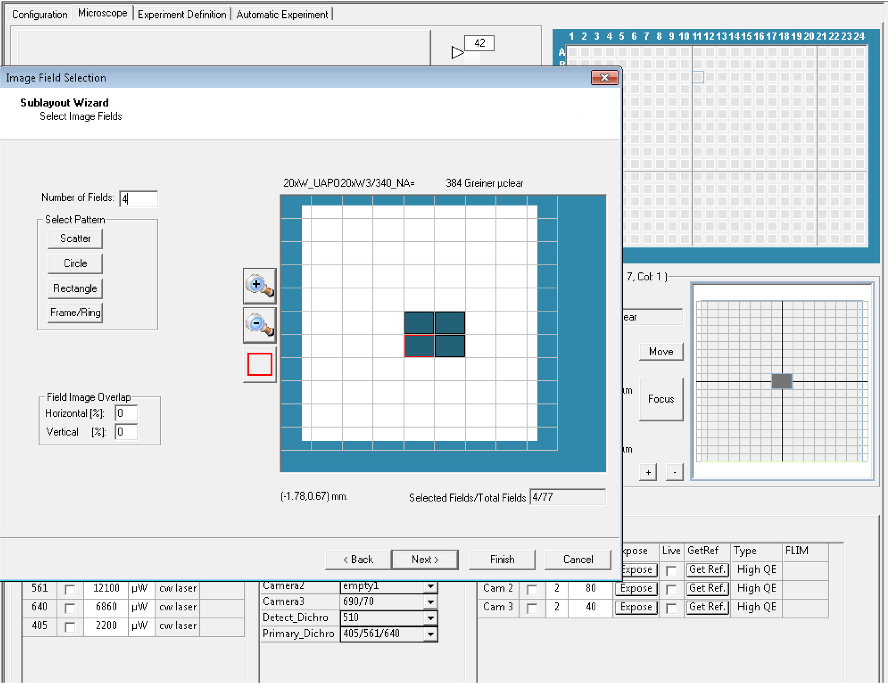Image resolution: width=888 pixels, height=683 pixels.
Task: Select the top-right dark selected field
Action: pos(450,323)
